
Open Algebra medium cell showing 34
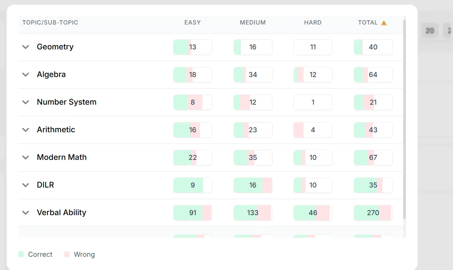click(x=253, y=75)
